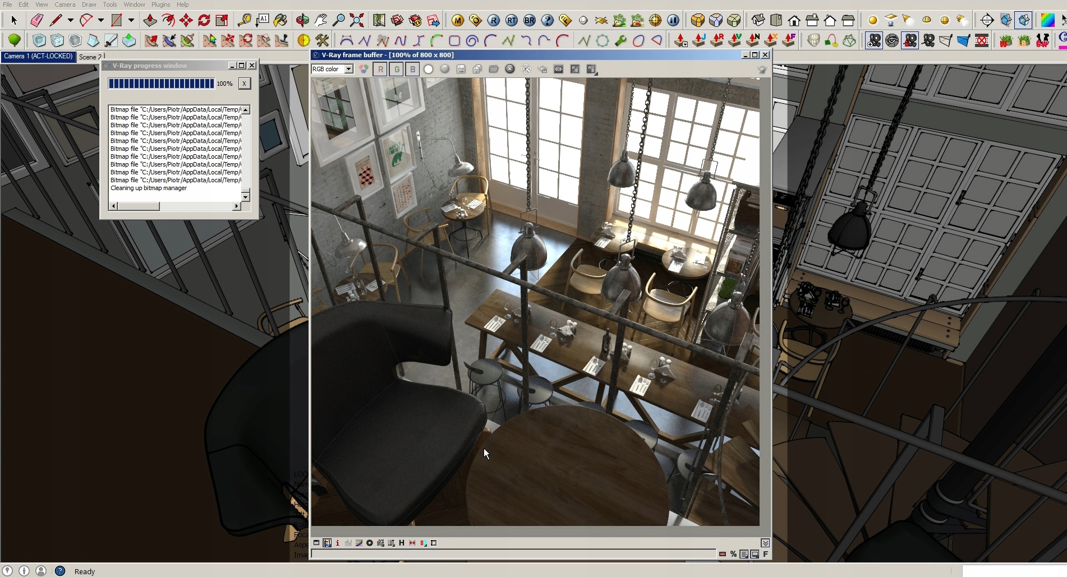Viewport: 1067px width, 577px height.
Task: Select the Tape Measure tool
Action: tap(244, 21)
